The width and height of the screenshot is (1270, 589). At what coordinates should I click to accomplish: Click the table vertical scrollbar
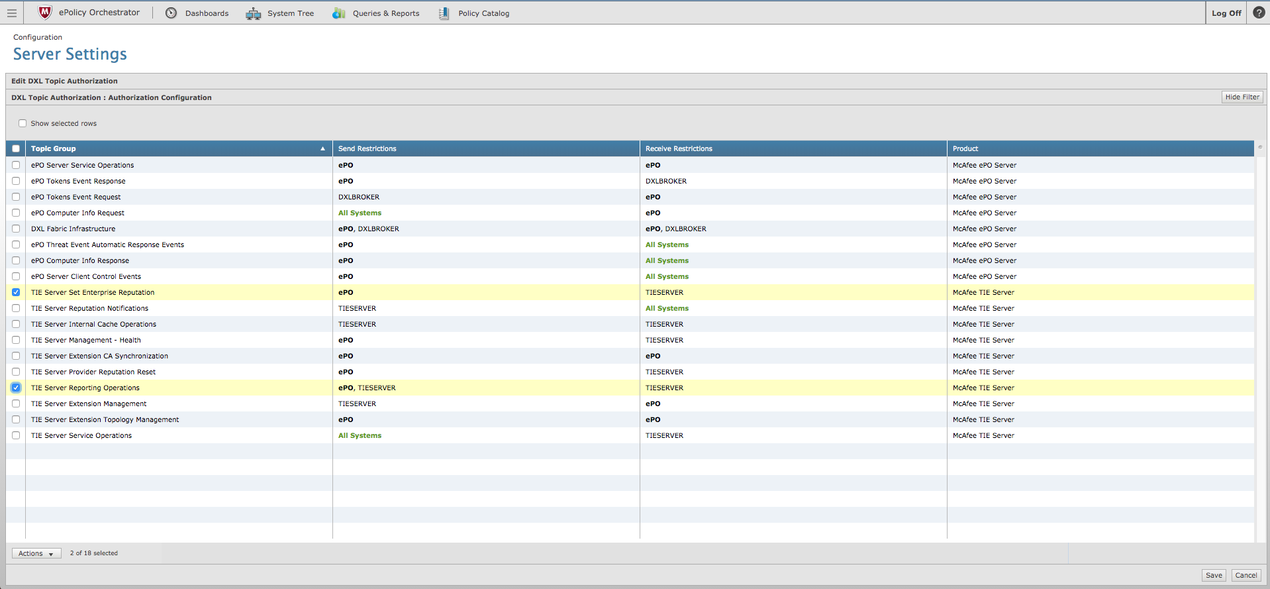point(1260,341)
